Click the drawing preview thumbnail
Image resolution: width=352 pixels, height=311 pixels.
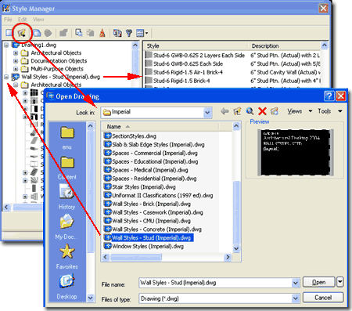295,153
